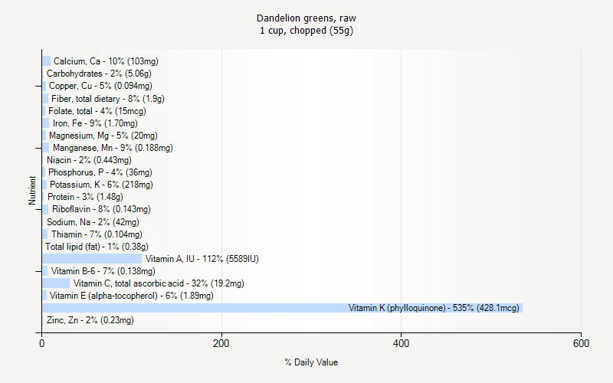This screenshot has height=383, width=613.
Task: Click the vertical 'Nutrient' axis title
Action: 32,191
